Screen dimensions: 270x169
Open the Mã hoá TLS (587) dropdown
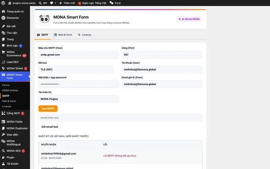pos(76,69)
